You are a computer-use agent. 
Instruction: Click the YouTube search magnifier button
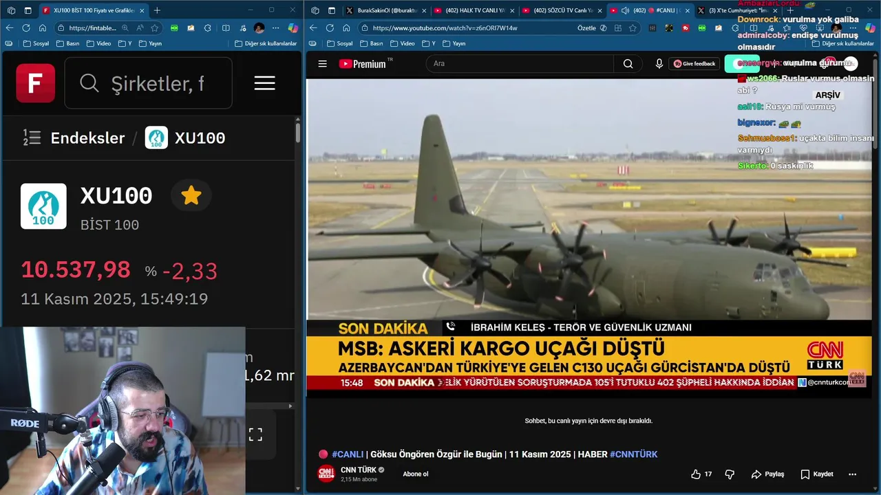point(628,63)
